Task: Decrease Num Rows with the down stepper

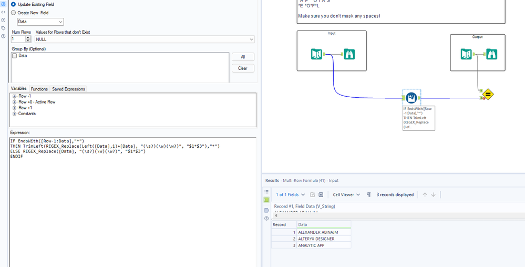Action: [28, 41]
